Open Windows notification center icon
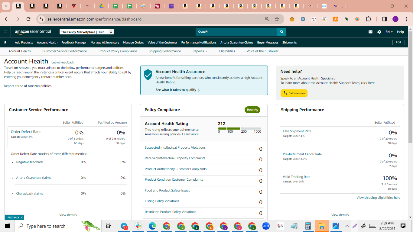The image size is (413, 232). click(x=403, y=226)
